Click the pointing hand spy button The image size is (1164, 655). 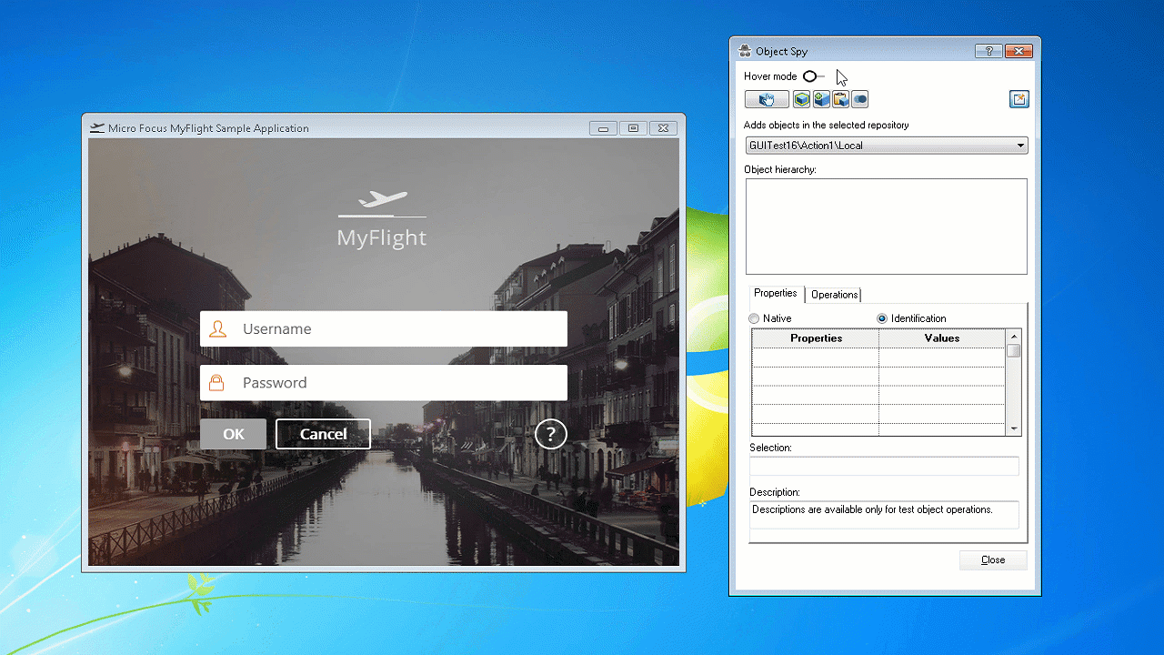click(x=767, y=99)
